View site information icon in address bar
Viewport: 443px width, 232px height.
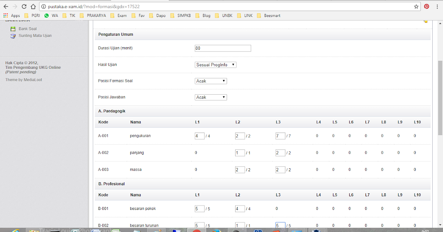tap(43, 7)
